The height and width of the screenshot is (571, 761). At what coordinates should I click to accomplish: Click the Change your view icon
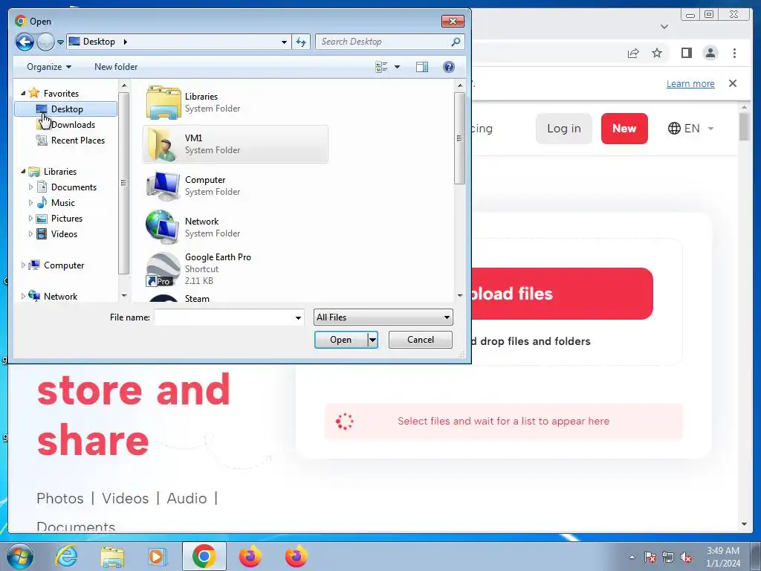click(x=381, y=66)
